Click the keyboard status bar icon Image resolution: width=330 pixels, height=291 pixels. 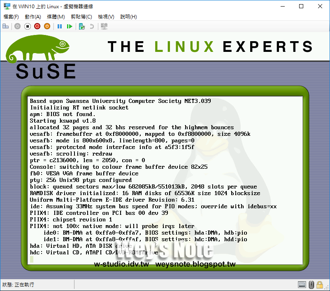[x=302, y=284]
